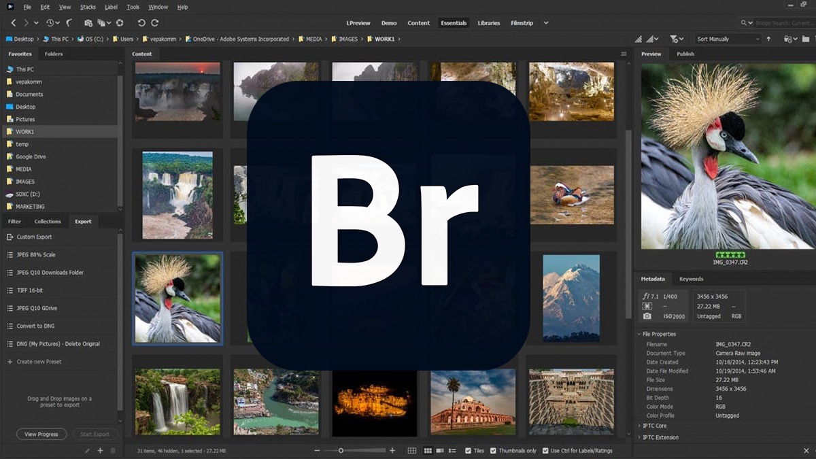816x459 pixels.
Task: Switch to grid lock view icon
Action: click(x=412, y=451)
